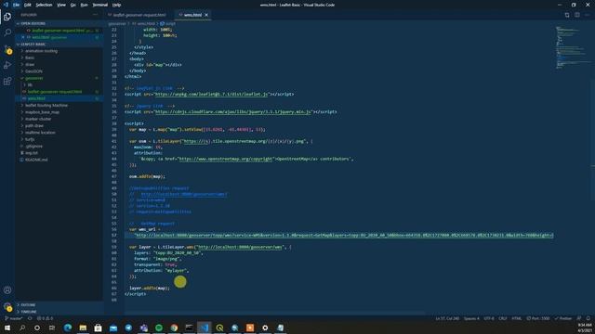Screen dimensions: 595x334
Task: Click the synchronize changes icon in status bar
Action: pyautogui.click(x=30, y=318)
